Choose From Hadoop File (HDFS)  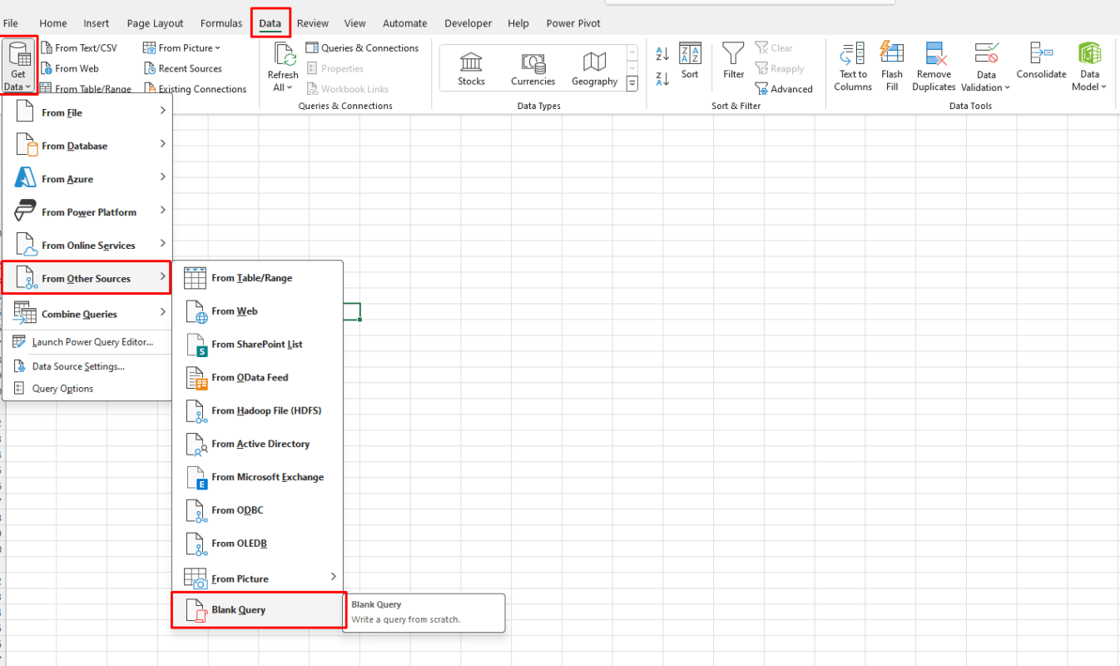coord(258,411)
